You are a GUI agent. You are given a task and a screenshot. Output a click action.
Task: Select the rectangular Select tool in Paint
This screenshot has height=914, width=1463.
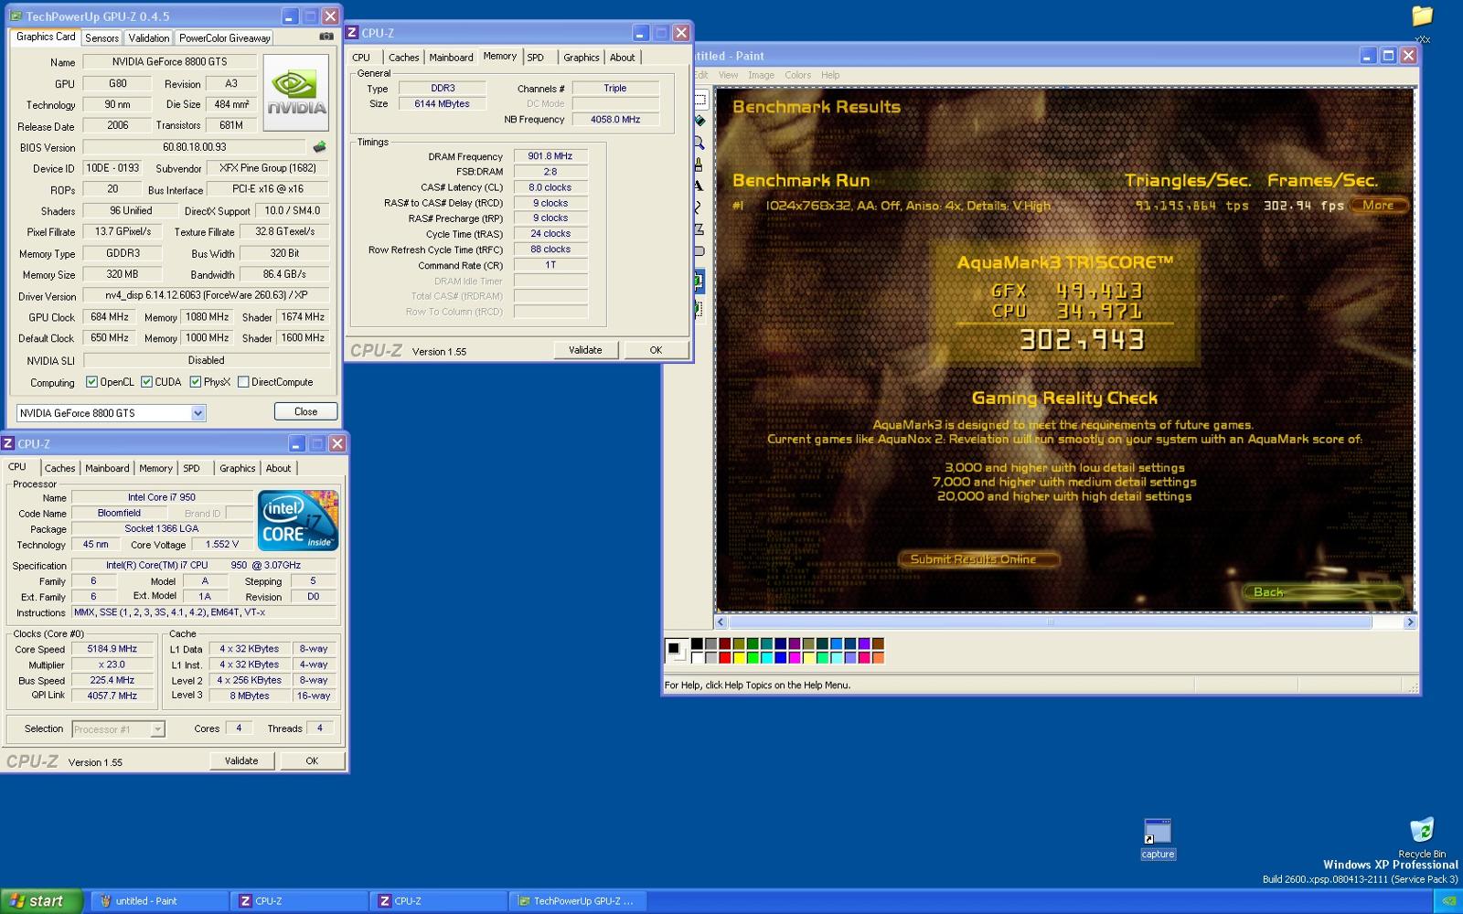point(700,99)
